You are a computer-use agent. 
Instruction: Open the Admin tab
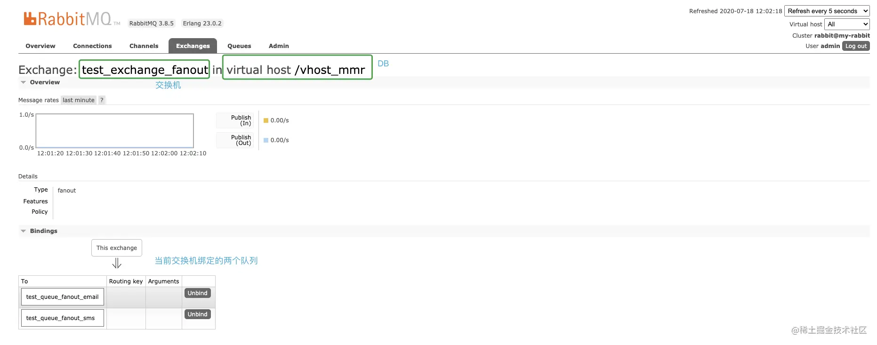pos(279,46)
